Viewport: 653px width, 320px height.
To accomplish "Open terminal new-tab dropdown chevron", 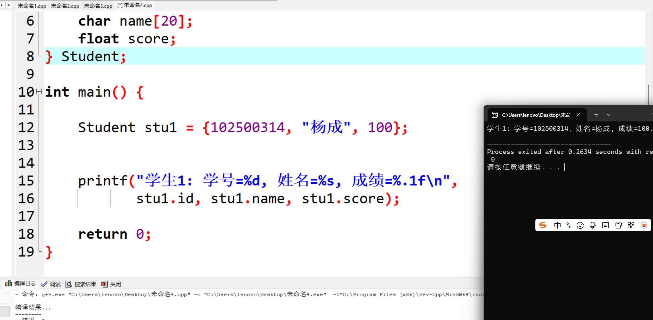I will click(x=609, y=115).
